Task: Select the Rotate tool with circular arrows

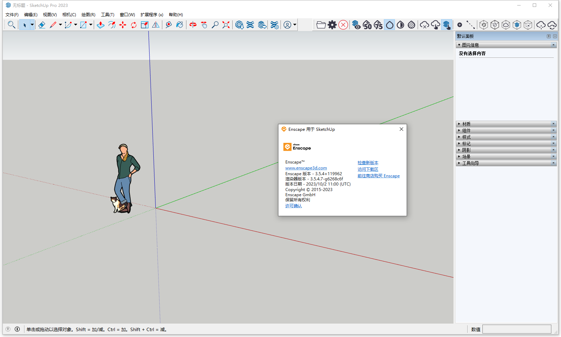Action: click(134, 25)
